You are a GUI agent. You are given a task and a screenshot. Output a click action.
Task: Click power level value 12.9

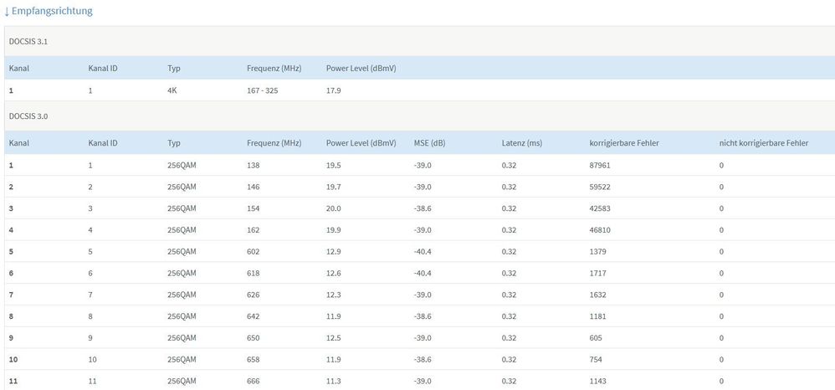click(333, 251)
